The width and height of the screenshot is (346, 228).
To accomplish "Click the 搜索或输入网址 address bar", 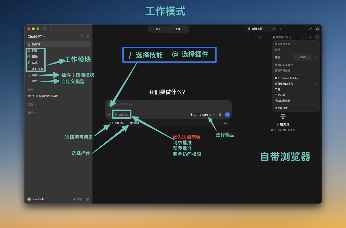I will click(x=282, y=37).
